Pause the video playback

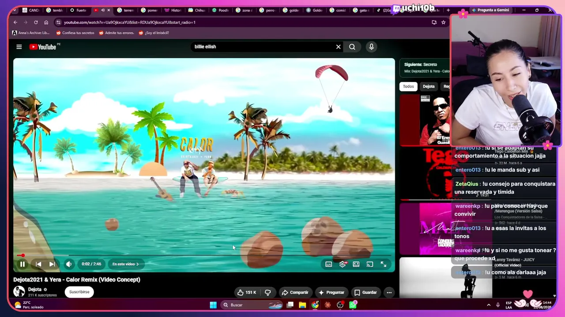point(22,264)
